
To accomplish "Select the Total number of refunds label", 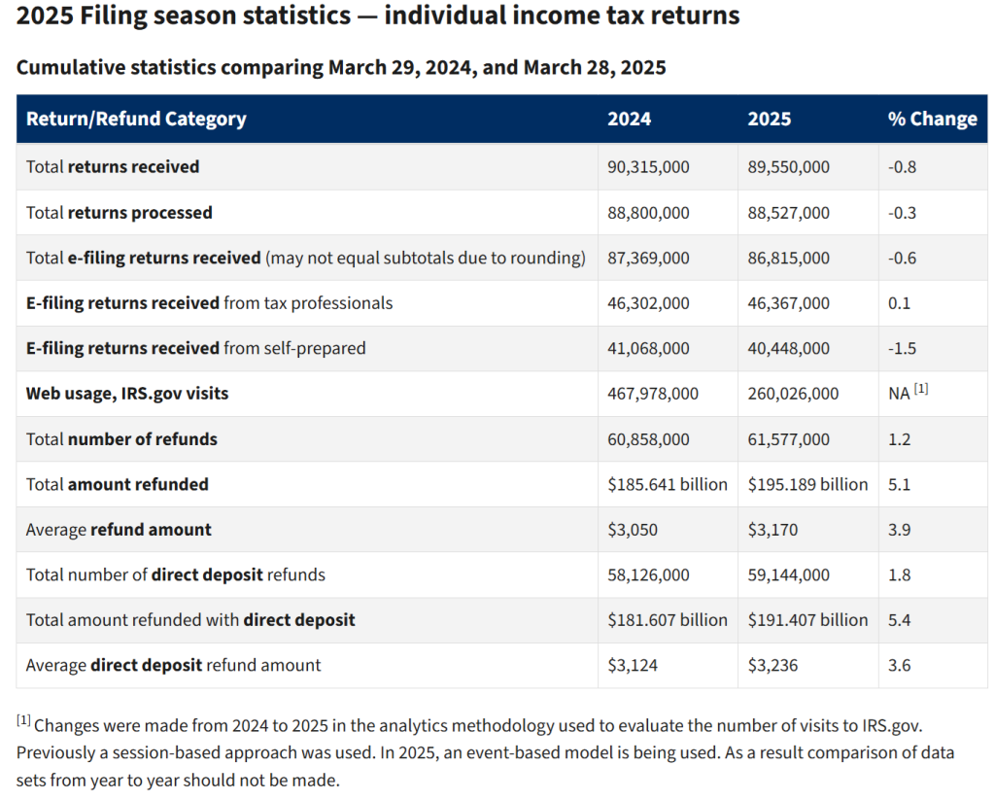I will click(121, 439).
